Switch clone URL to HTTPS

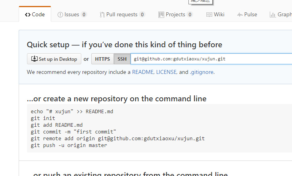(102, 59)
